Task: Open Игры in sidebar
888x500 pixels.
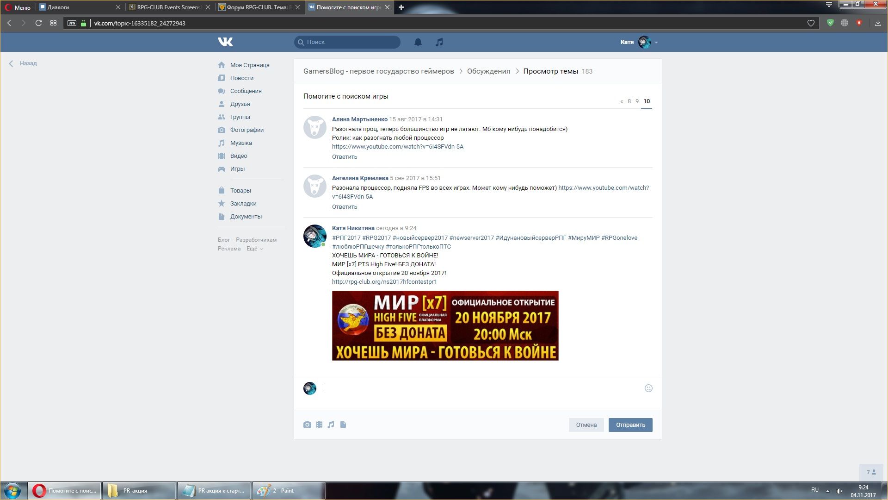Action: [x=237, y=169]
